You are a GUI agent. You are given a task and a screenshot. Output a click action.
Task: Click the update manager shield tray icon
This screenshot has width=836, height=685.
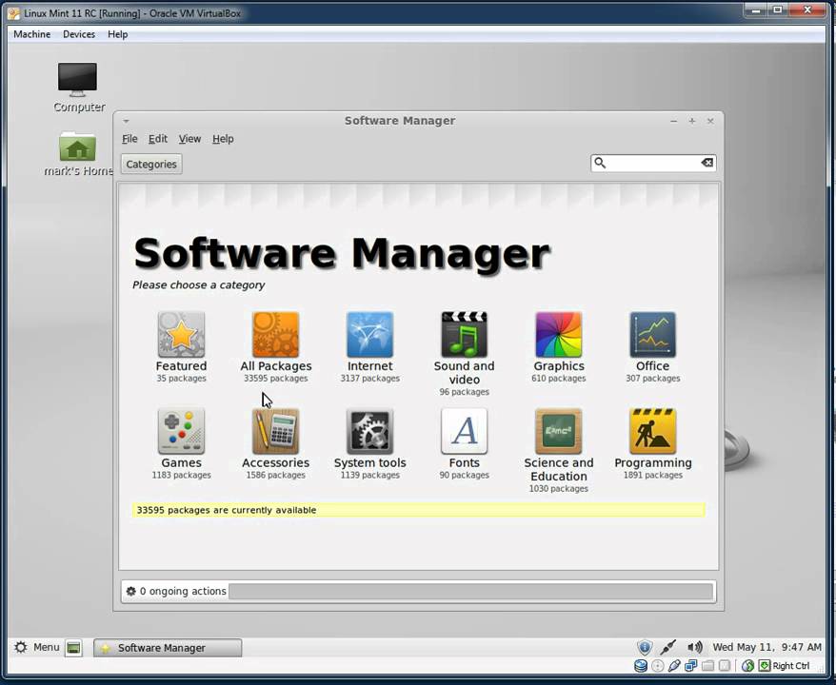pyautogui.click(x=645, y=647)
